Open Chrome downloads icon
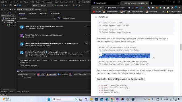The image size is (182, 102). [x=168, y=8]
